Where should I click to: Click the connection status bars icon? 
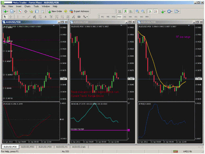click(x=175, y=151)
